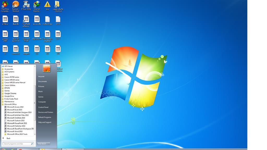Launch Microsoft Publisher 2010

pyautogui.click(x=16, y=126)
